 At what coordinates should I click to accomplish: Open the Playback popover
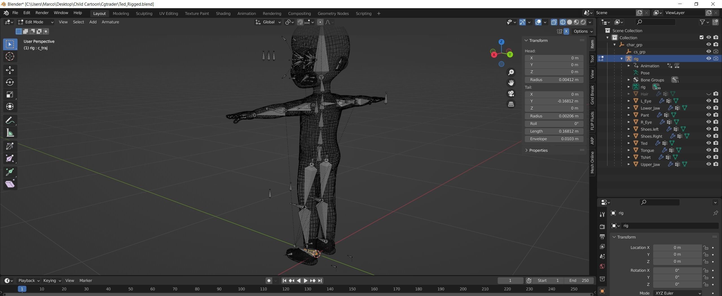tap(29, 281)
